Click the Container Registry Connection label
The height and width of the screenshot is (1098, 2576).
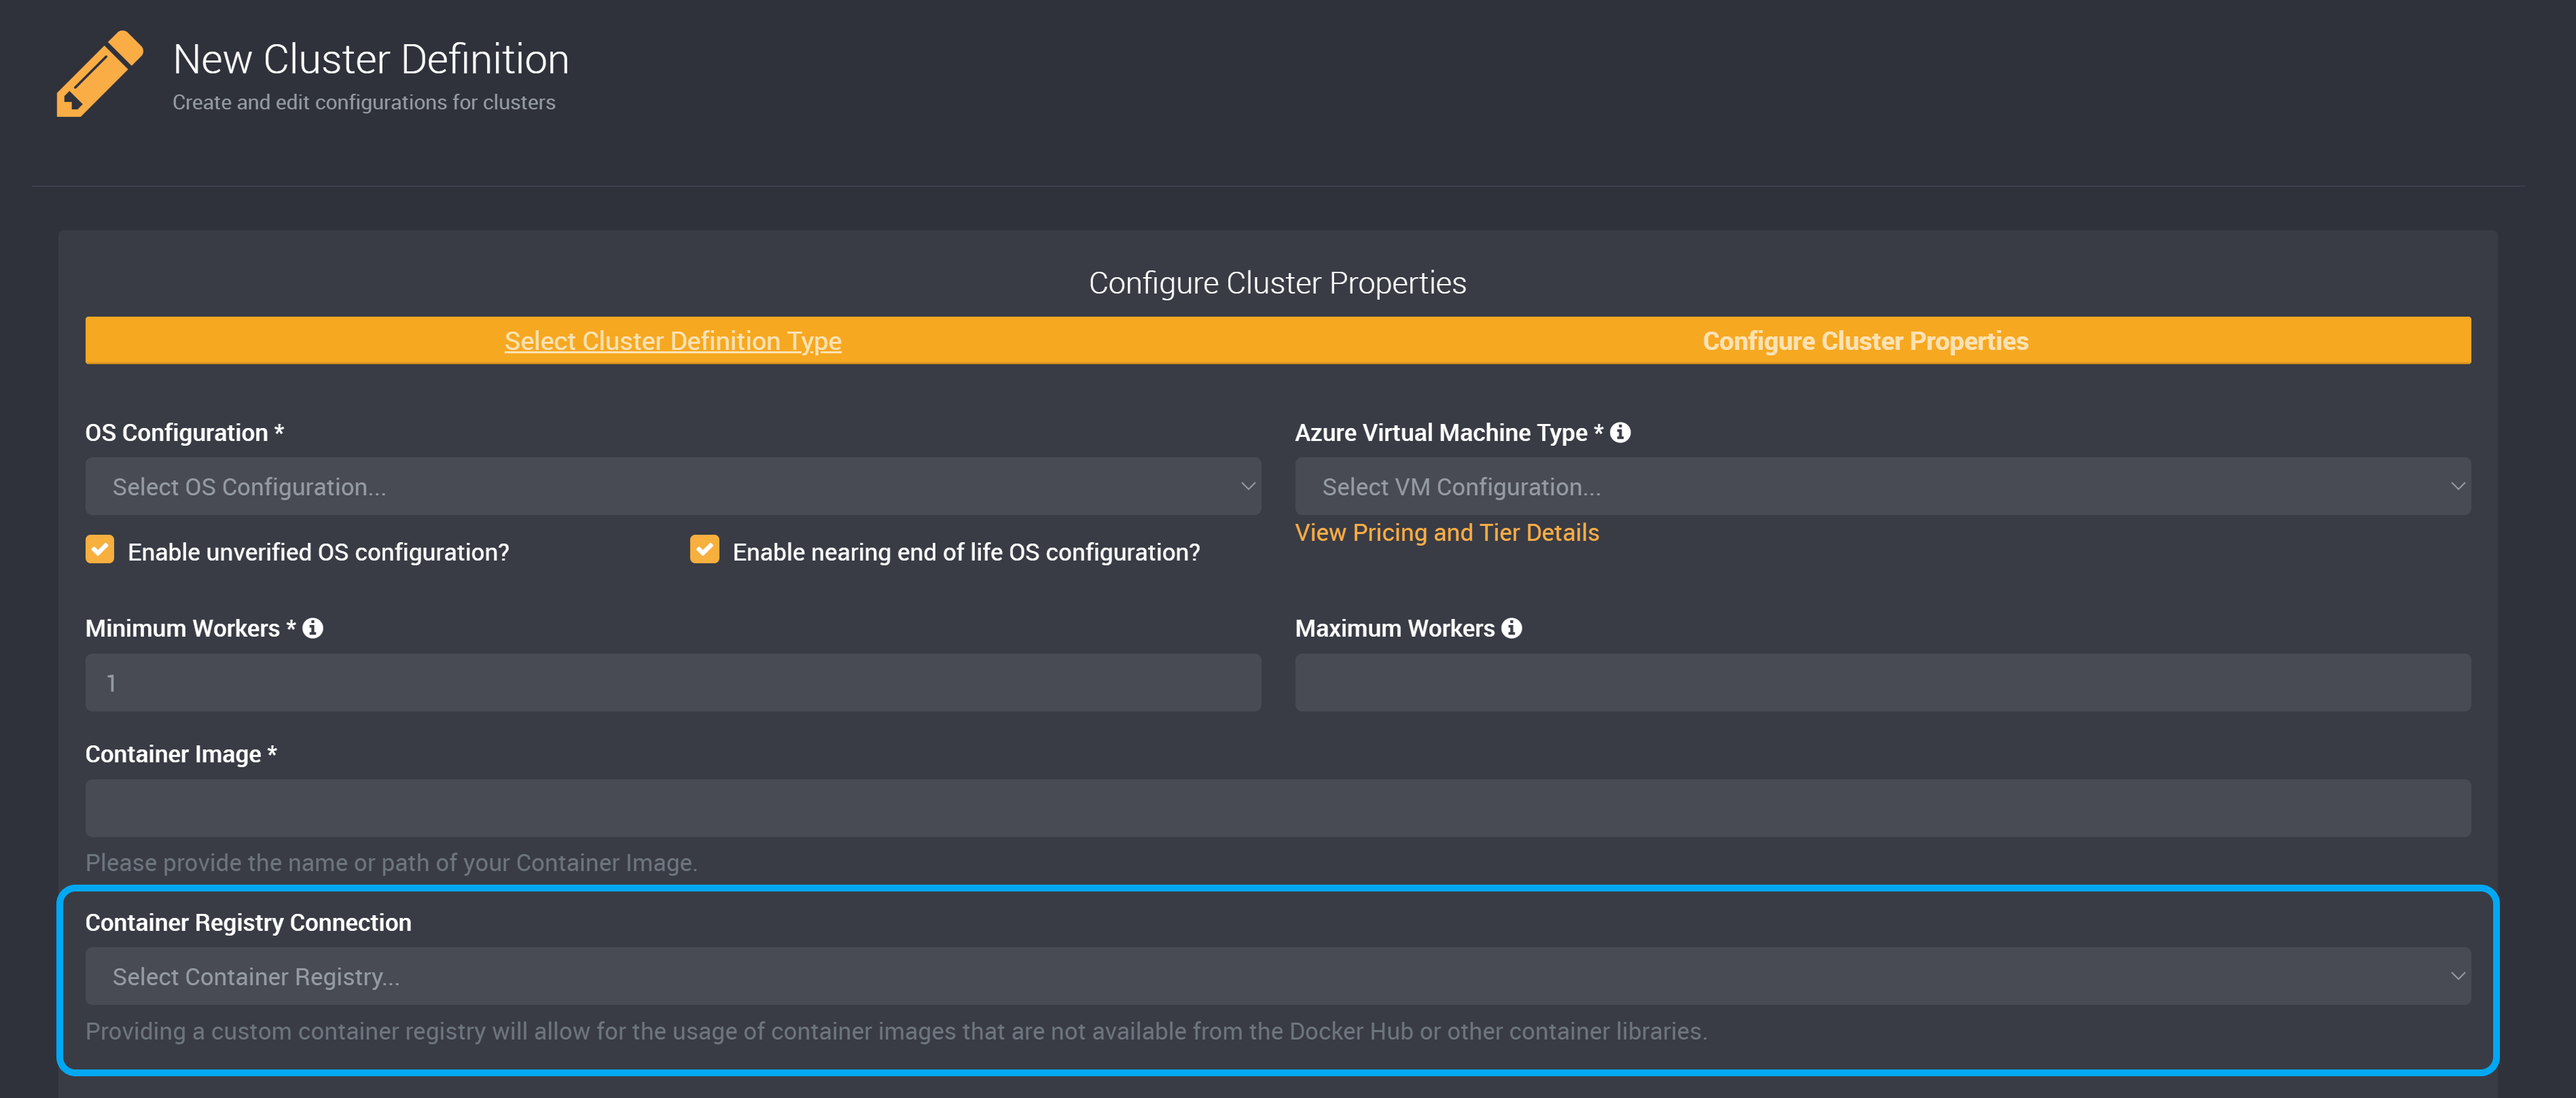coord(248,923)
